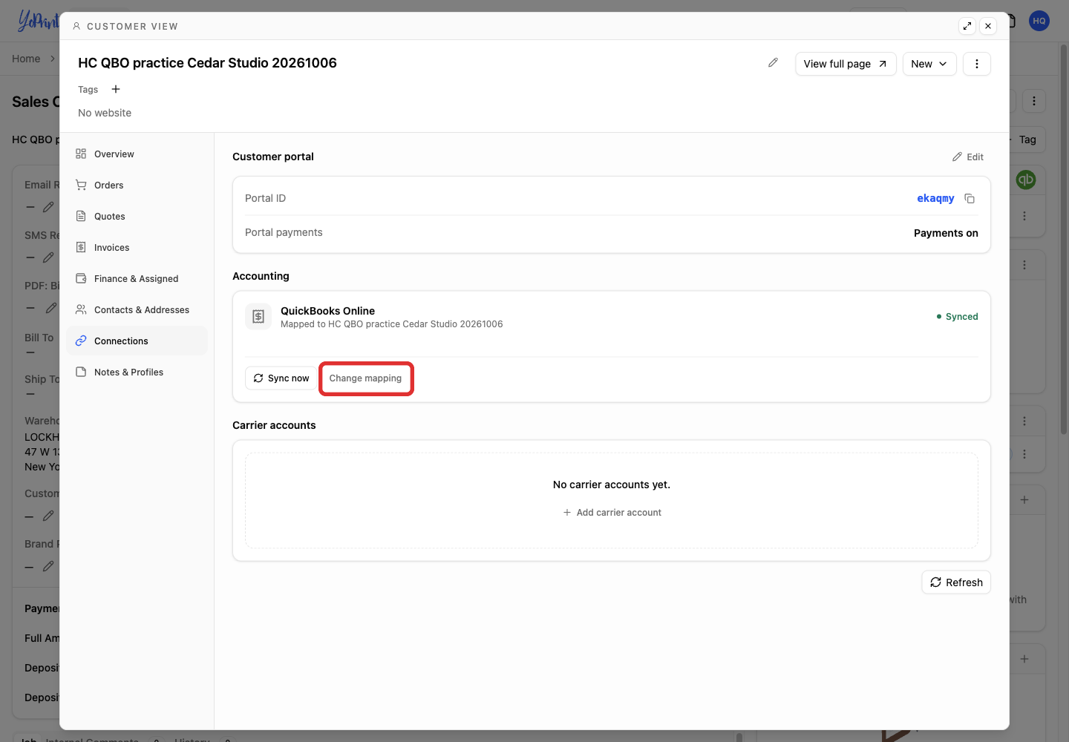Click Sync now for QuickBooks
The height and width of the screenshot is (742, 1069).
click(281, 378)
